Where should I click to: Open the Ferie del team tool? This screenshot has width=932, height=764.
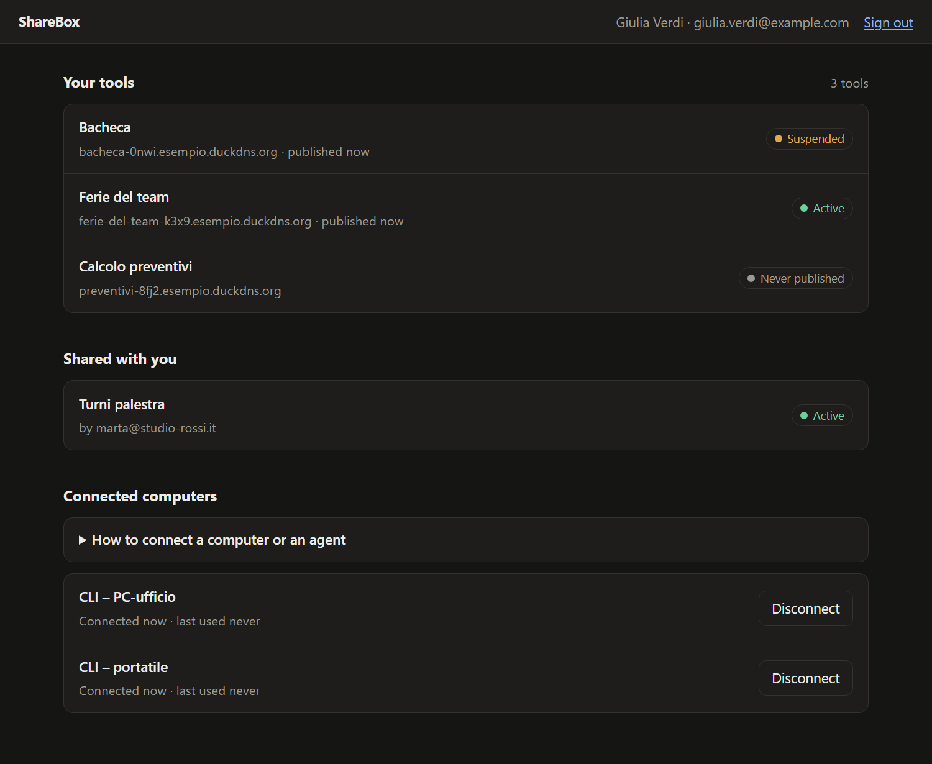pyautogui.click(x=466, y=209)
